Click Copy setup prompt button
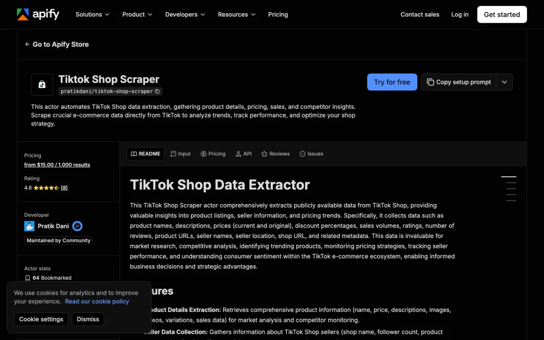This screenshot has width=544, height=340. (459, 82)
